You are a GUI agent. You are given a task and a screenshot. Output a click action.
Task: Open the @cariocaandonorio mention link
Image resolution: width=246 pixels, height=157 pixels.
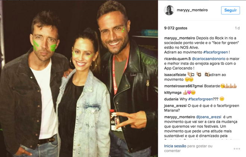(208, 59)
